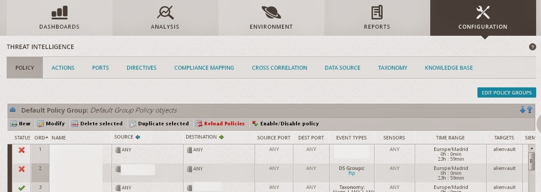Click Delete selected in toolbar

click(97, 124)
